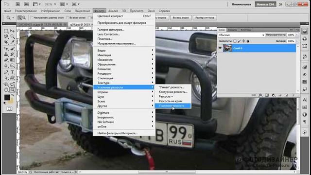Select the History Brush tool
This screenshot has width=311, height=175.
[12, 54]
